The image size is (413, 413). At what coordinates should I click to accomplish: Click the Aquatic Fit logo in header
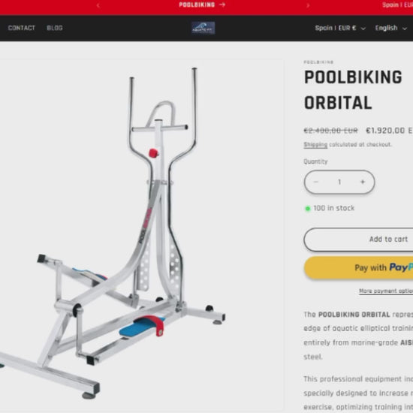[203, 28]
